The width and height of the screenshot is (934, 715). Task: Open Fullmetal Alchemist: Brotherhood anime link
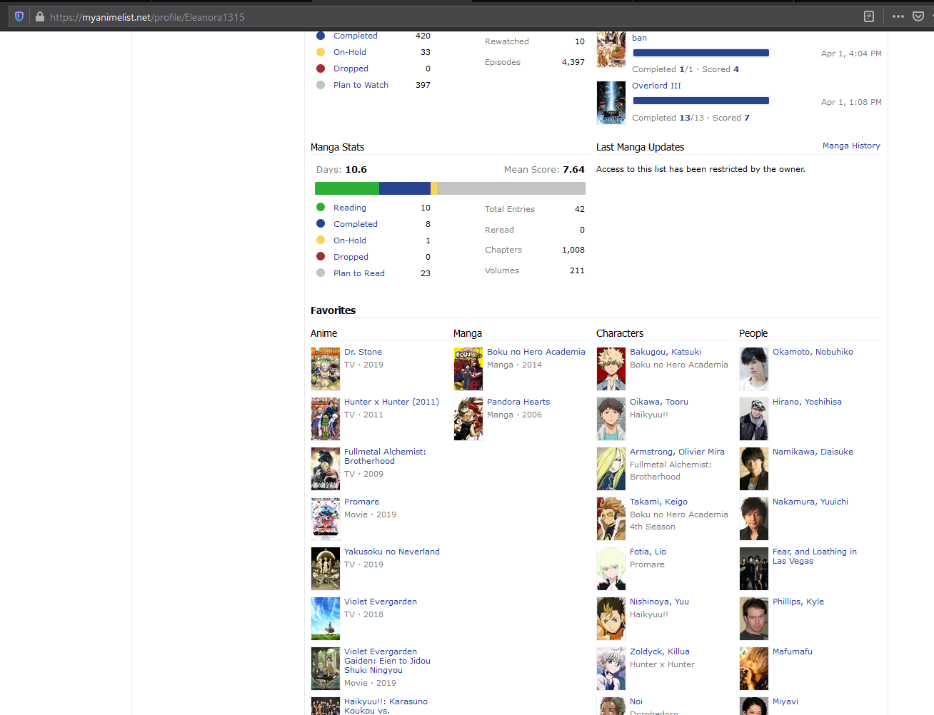tap(385, 456)
